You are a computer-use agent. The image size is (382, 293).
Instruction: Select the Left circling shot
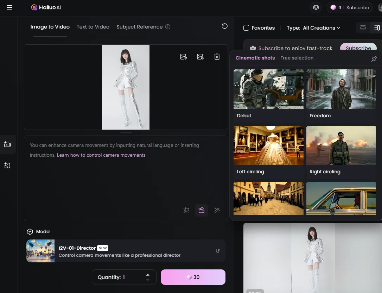(268, 151)
